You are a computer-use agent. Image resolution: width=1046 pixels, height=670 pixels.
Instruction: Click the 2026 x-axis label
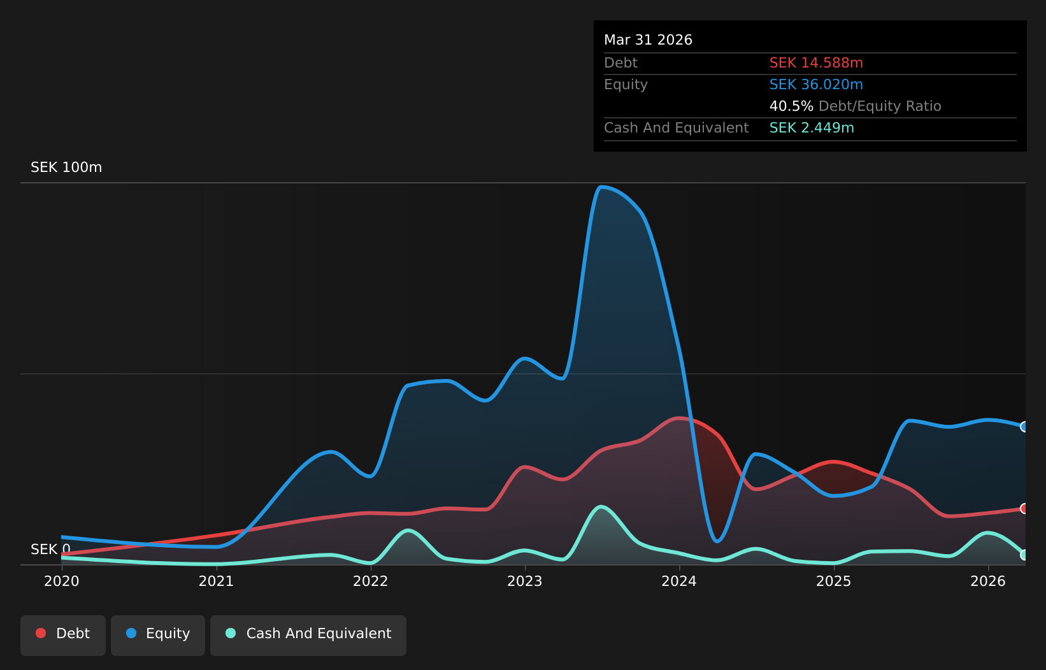point(988,581)
